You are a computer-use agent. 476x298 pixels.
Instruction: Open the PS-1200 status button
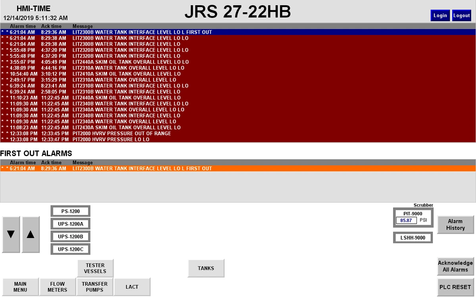pos(71,211)
